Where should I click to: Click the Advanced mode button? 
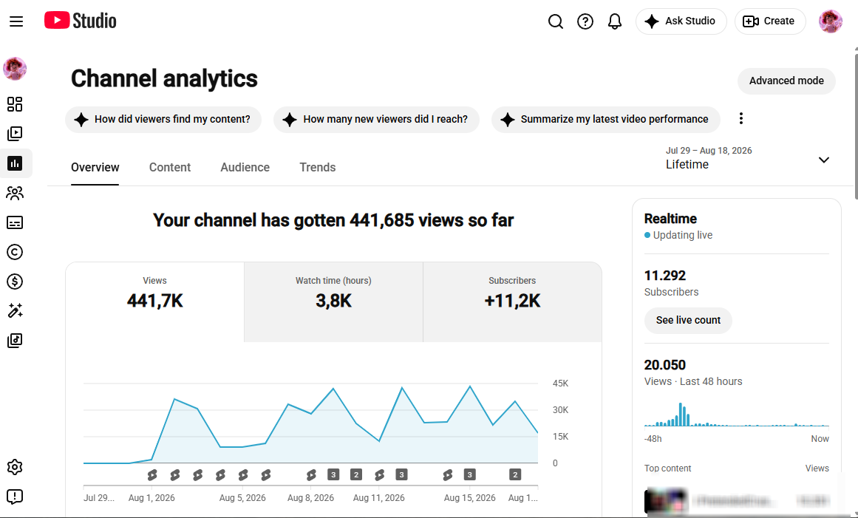[786, 81]
